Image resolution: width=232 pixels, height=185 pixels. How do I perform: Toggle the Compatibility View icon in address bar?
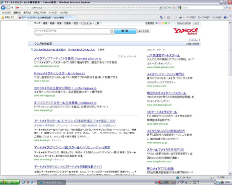(x=165, y=8)
